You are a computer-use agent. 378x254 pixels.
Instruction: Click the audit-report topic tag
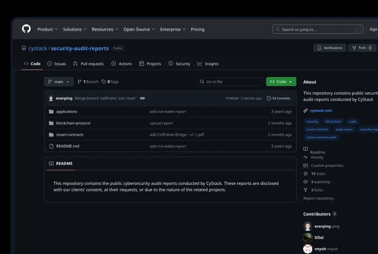click(x=344, y=129)
